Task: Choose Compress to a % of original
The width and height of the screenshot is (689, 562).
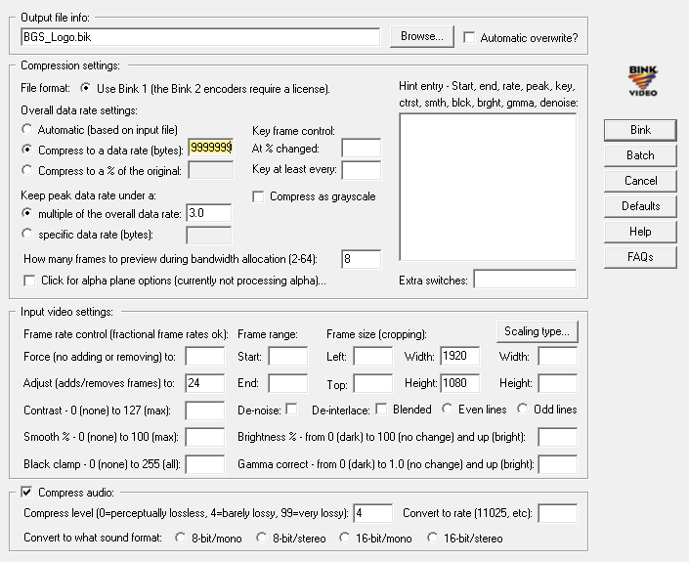Action: click(x=27, y=170)
